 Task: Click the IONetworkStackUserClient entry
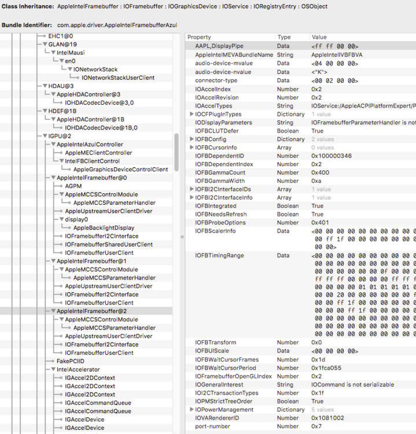(117, 78)
